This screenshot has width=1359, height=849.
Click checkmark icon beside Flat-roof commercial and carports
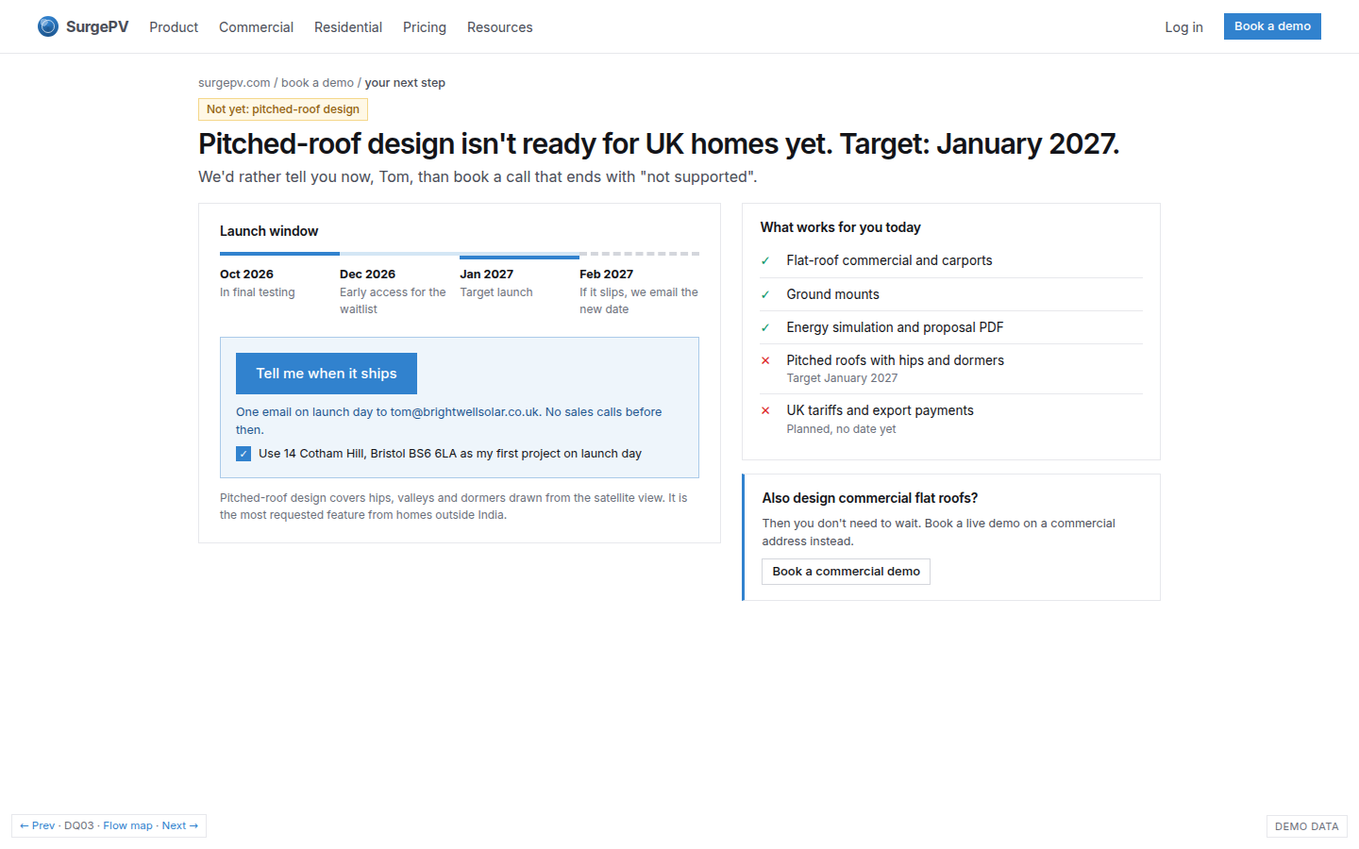coord(765,261)
